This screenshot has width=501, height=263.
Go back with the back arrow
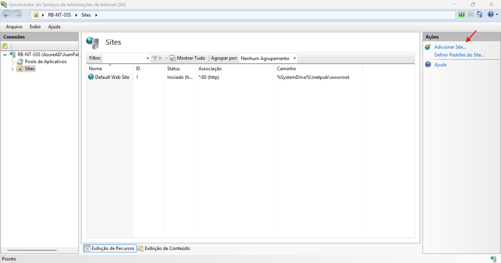(7, 15)
